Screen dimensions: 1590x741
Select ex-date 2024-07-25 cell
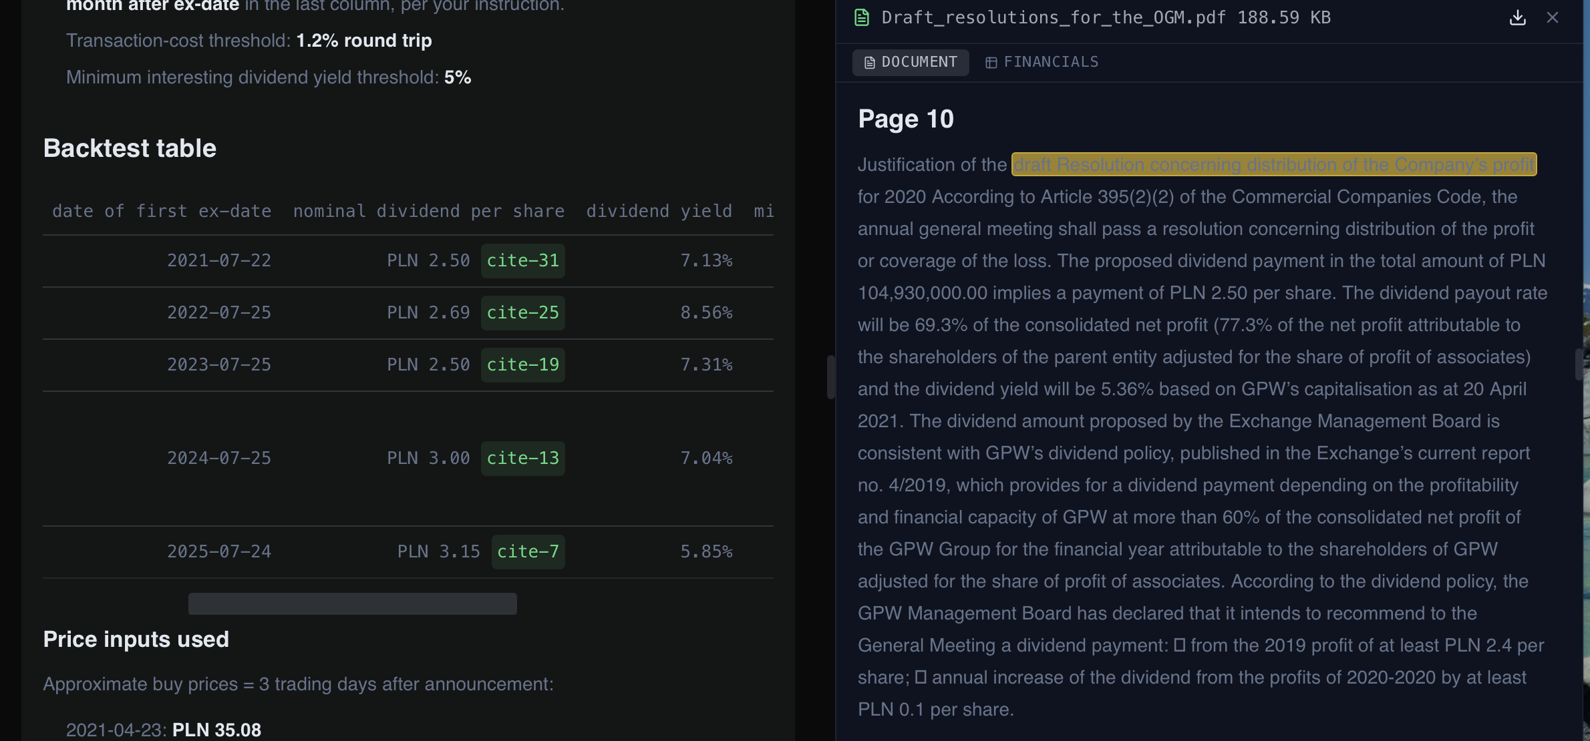point(219,458)
